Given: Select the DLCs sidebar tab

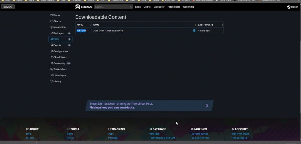Looking at the screenshot, I should click(60, 39).
